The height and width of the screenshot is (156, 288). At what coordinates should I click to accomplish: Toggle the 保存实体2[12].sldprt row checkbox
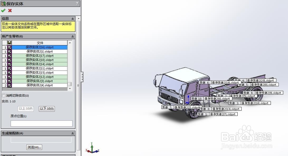pos(10,77)
